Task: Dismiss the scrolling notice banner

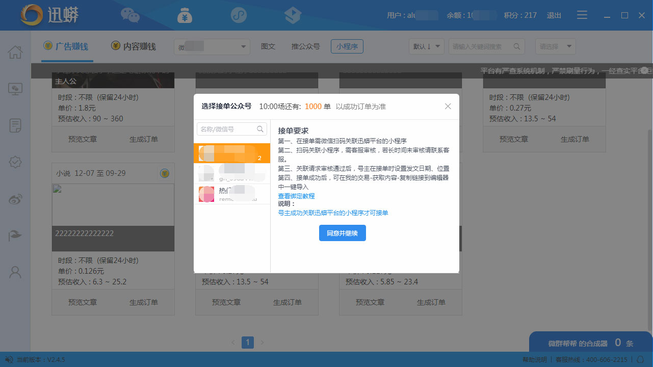Action: pos(644,70)
